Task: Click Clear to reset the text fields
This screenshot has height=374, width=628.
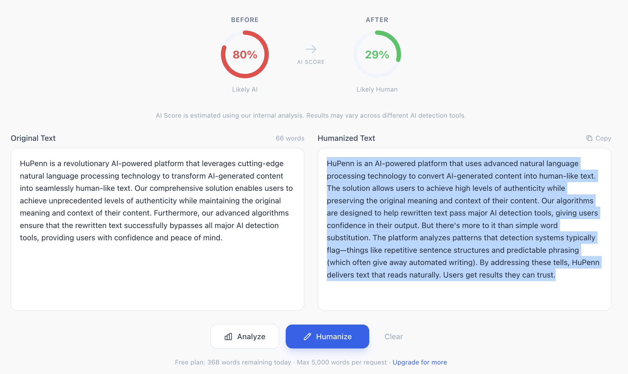Action: (x=393, y=336)
